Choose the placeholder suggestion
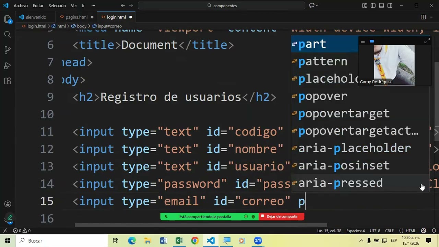 (325, 79)
